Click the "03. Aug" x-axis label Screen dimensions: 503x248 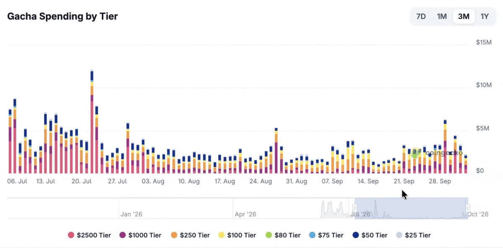(153, 182)
